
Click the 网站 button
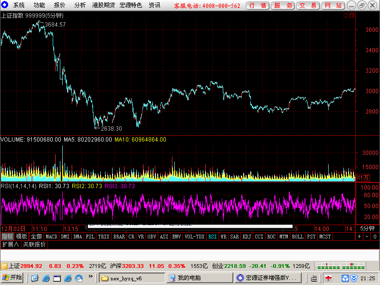[333, 5]
